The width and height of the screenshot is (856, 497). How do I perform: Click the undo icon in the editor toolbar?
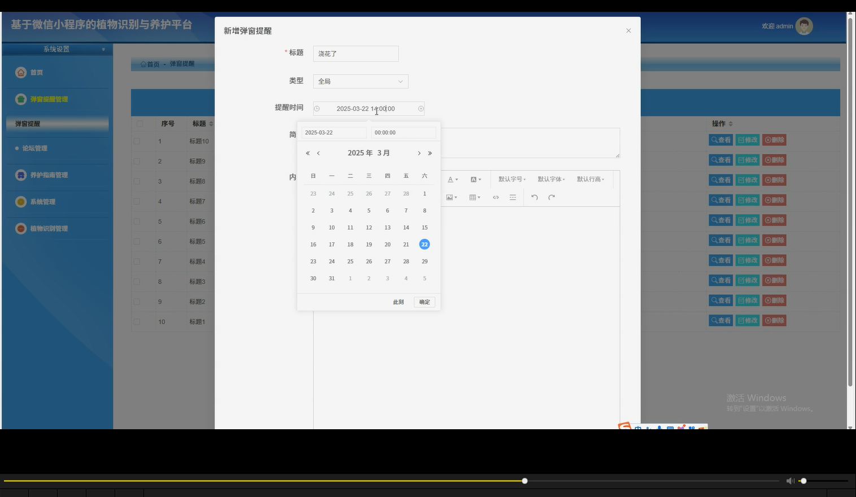(x=534, y=197)
